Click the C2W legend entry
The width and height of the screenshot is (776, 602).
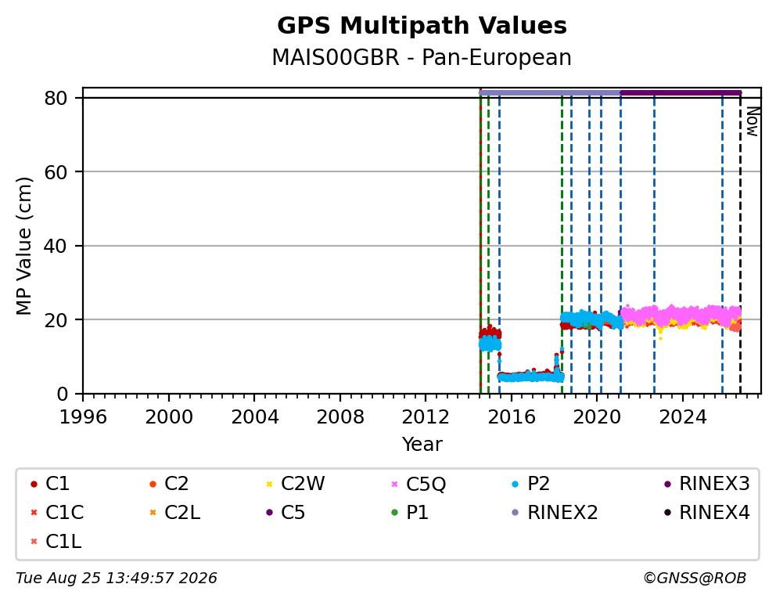(295, 484)
